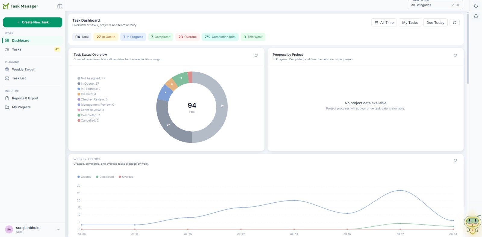
Task: Click 08-17 peak point on Created line
Action: (400, 190)
